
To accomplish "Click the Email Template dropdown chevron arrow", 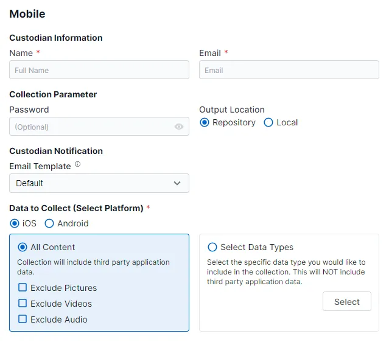I will (177, 183).
